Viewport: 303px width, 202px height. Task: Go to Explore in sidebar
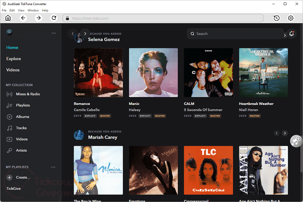(13, 59)
